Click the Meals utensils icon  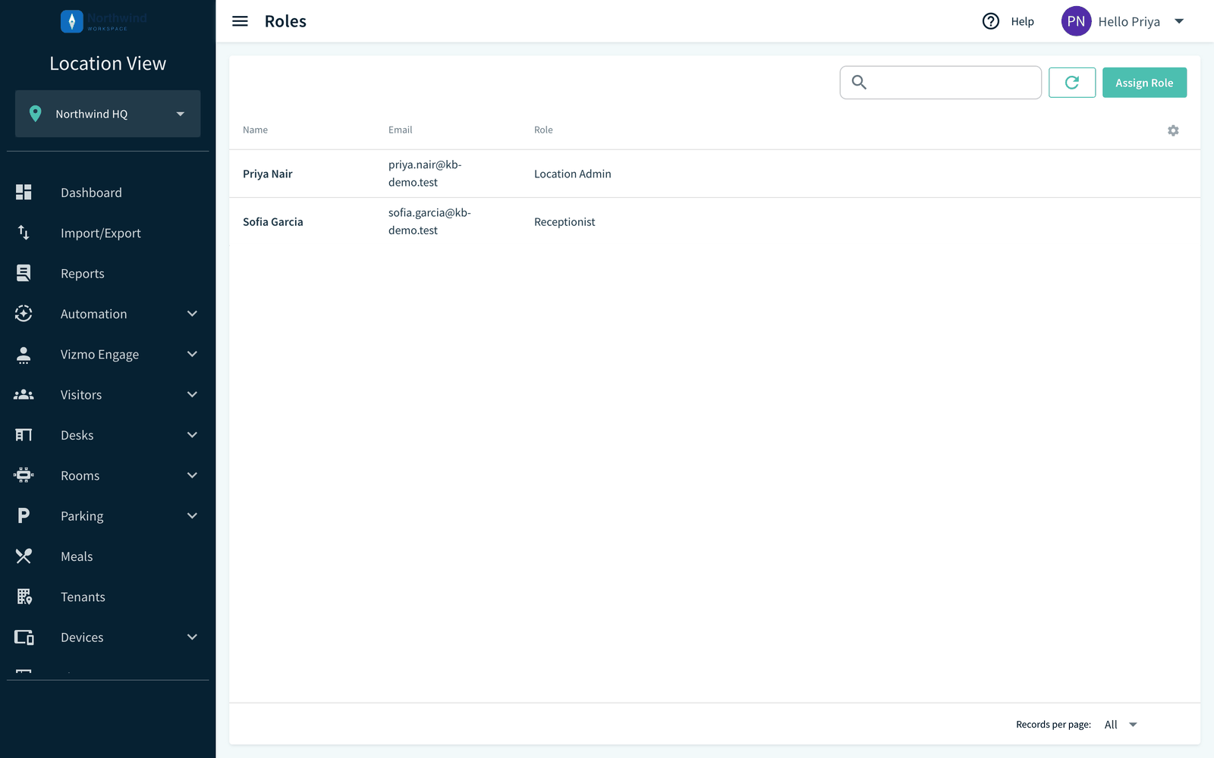pos(24,556)
